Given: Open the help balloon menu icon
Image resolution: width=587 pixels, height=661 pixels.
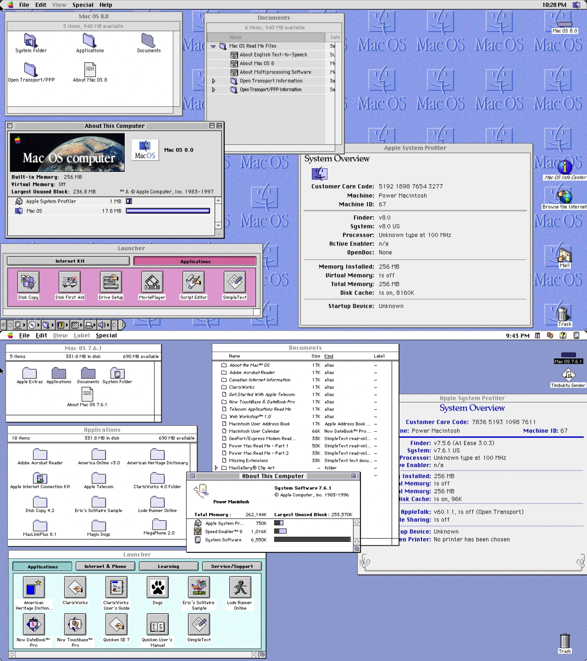Looking at the screenshot, I should point(563,335).
